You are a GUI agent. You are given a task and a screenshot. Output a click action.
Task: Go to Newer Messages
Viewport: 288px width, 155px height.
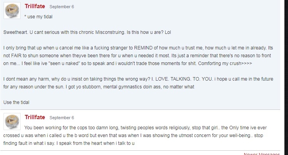pos(262,154)
